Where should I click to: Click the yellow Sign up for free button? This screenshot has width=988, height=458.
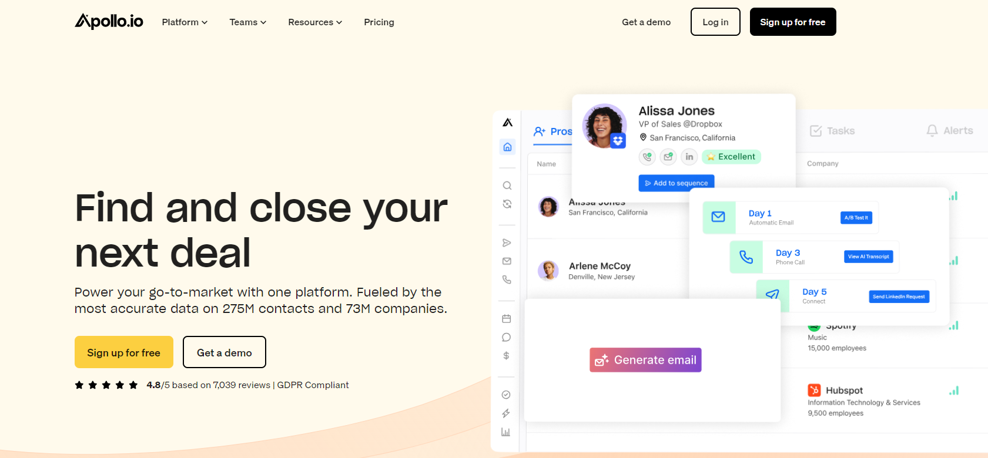coord(123,352)
